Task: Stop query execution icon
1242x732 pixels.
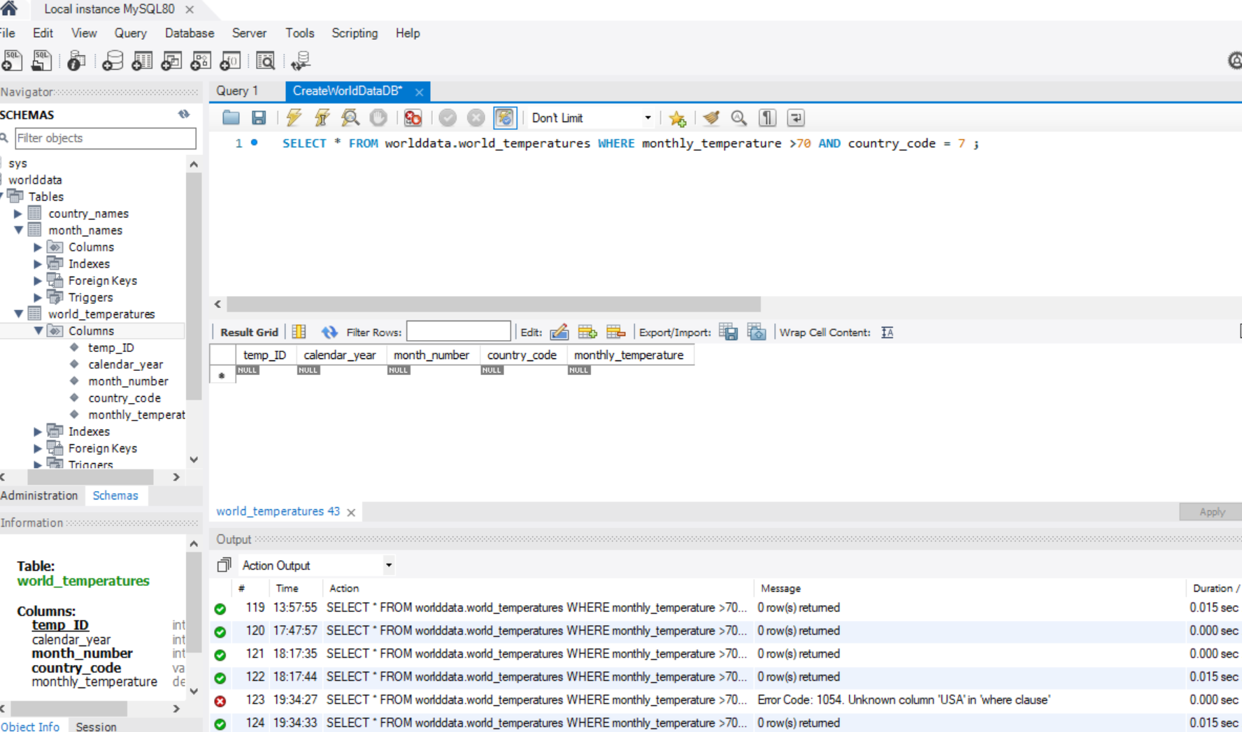Action: tap(378, 117)
